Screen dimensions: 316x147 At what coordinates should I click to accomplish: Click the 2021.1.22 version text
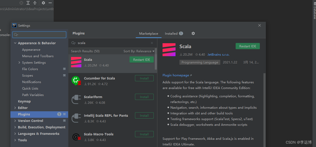(x=230, y=62)
